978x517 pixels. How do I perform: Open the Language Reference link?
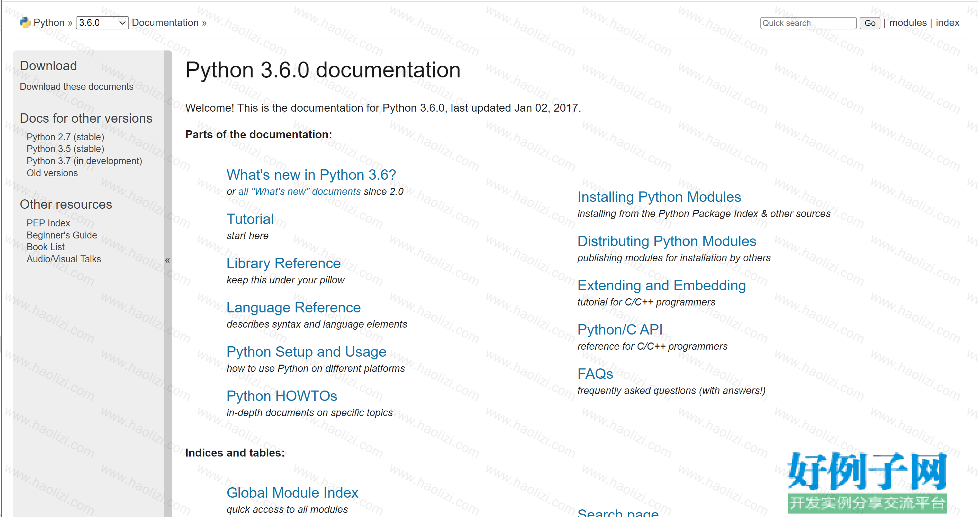point(293,307)
